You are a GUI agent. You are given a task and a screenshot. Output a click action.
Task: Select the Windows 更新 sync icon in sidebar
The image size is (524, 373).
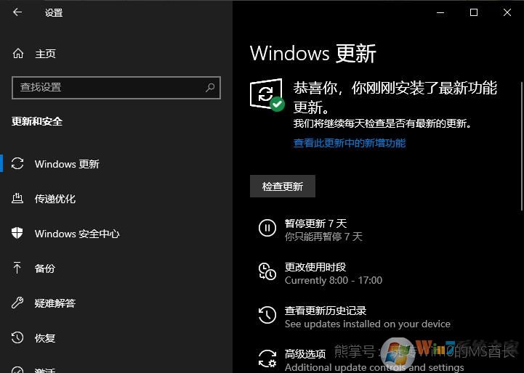pos(17,163)
